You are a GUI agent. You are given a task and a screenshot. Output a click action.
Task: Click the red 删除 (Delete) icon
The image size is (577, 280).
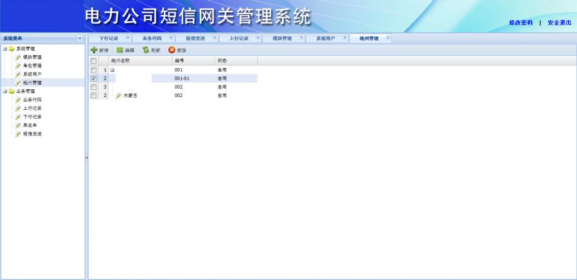pos(172,49)
